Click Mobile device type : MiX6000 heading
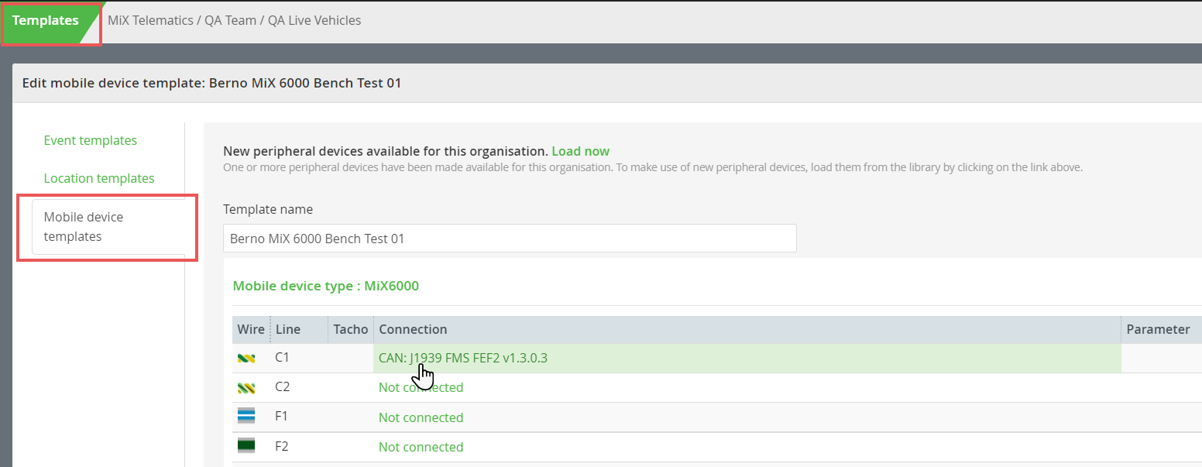The height and width of the screenshot is (467, 1202). (325, 286)
